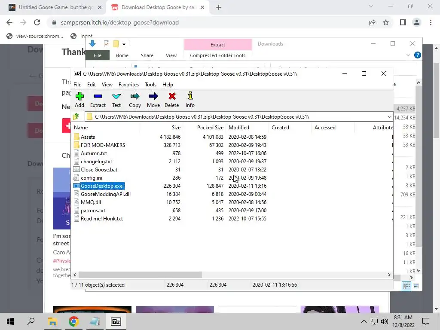Open the Explorer Share ribbon tab
This screenshot has width=440, height=330.
pyautogui.click(x=147, y=55)
